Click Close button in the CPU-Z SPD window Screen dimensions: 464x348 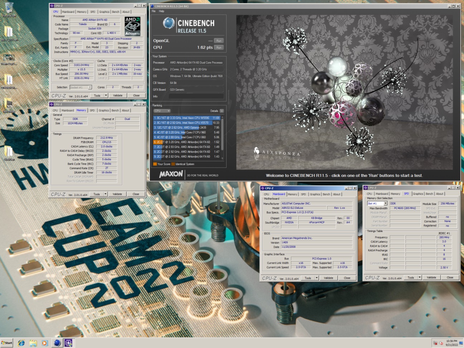[x=450, y=277]
